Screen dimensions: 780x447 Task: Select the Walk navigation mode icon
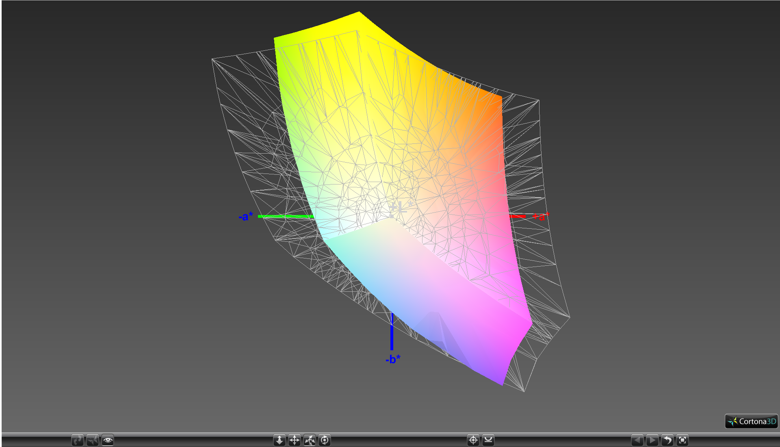click(x=78, y=440)
